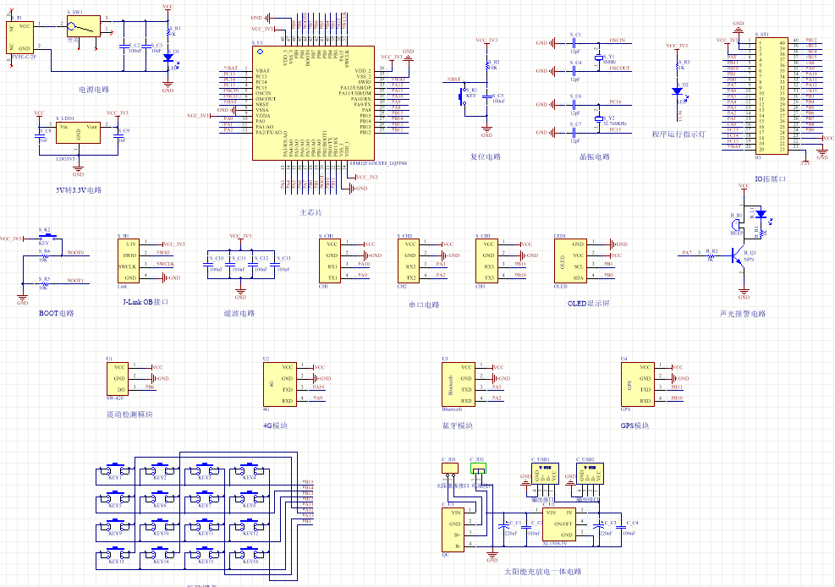The width and height of the screenshot is (835, 587).
Task: Click the GPS模块 title label
Action: [x=634, y=425]
